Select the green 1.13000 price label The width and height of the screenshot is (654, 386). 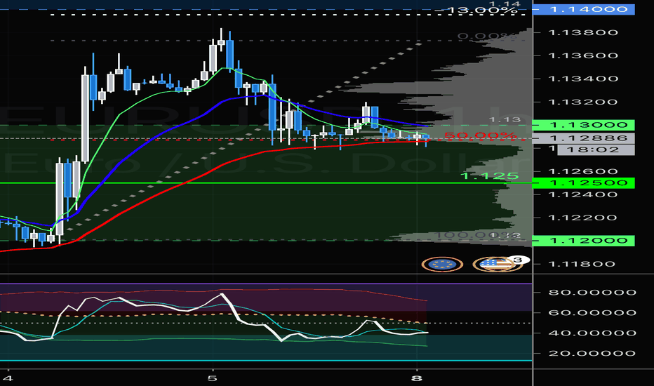(584, 125)
